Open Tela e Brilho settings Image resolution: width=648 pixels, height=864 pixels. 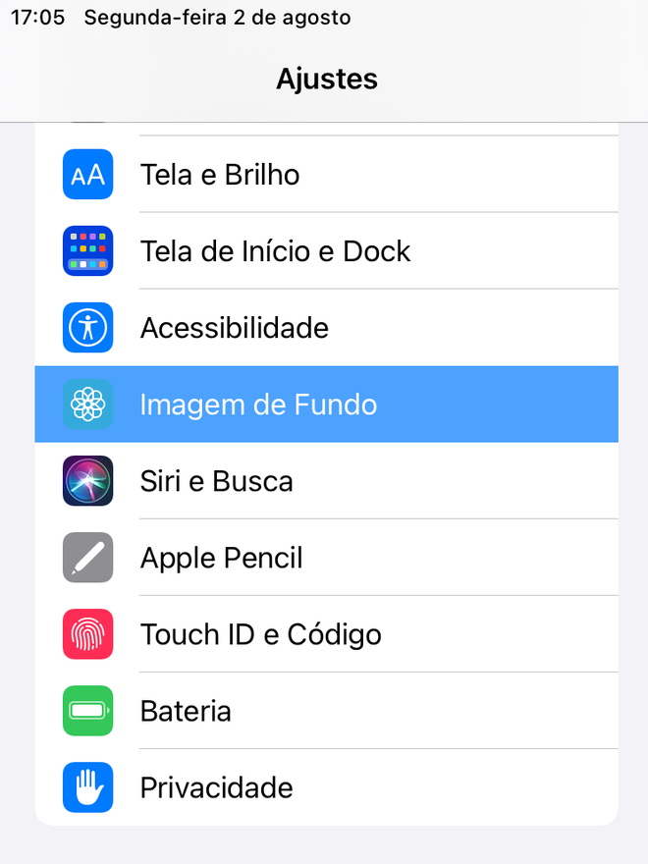[326, 174]
